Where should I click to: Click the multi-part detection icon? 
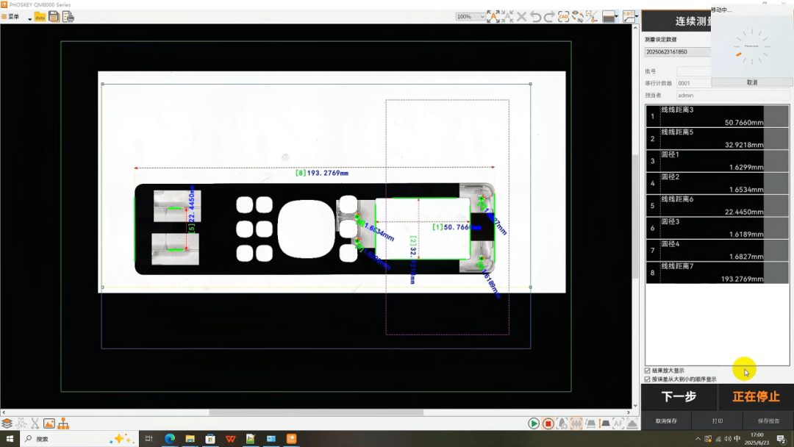pos(576,423)
